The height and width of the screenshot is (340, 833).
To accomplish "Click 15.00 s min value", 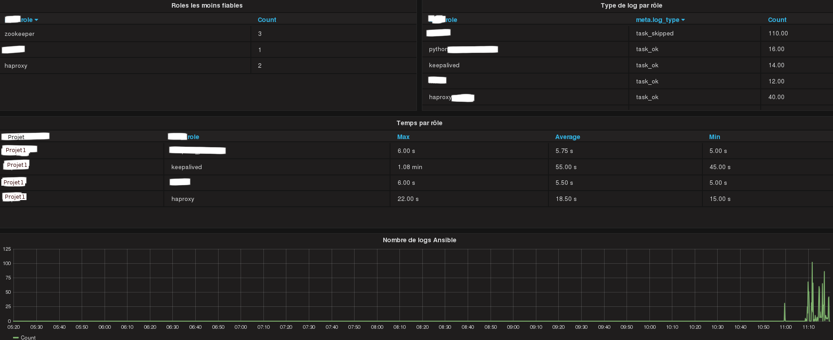I will pyautogui.click(x=719, y=199).
